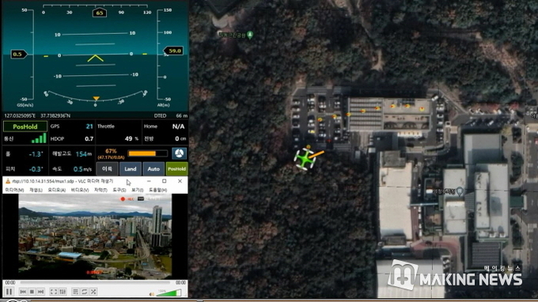The width and height of the screenshot is (538, 302).
Task: Toggle VLC fullscreen mode
Action: [54, 292]
